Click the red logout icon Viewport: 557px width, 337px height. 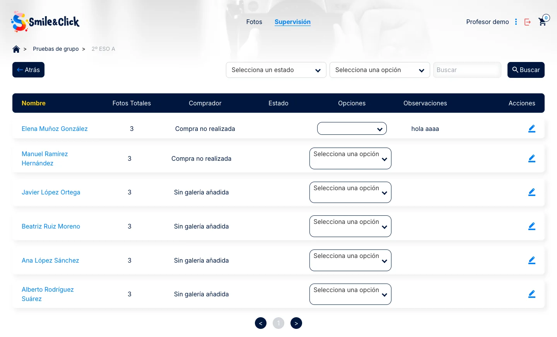(x=528, y=22)
